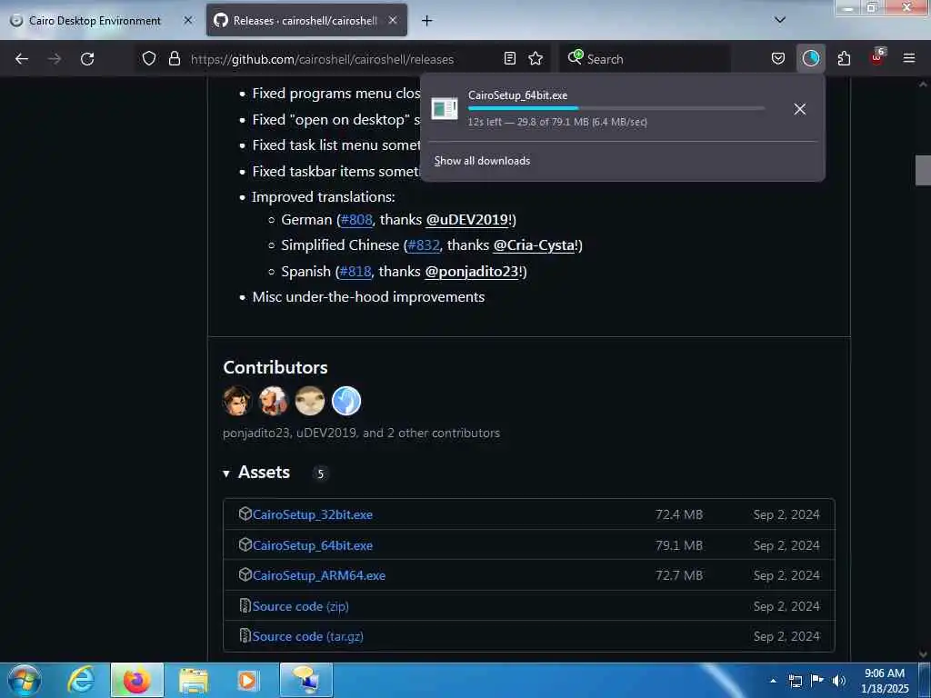Close the Cairo Desktop Environment tab
931x698 pixels.
[187, 20]
